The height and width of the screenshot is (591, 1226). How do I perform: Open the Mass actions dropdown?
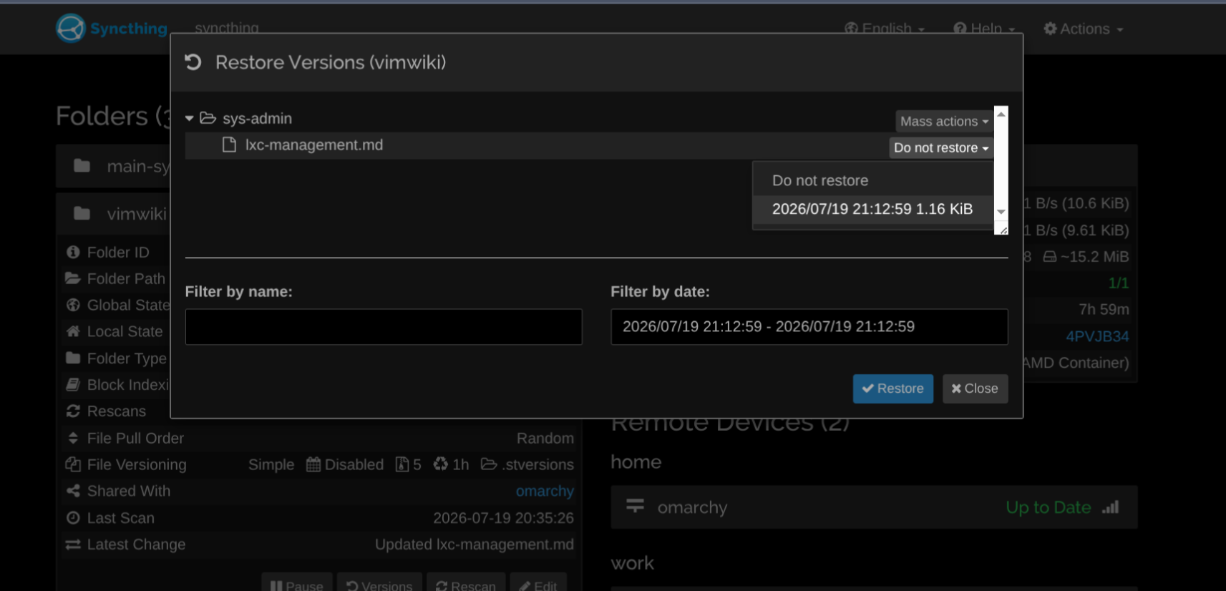coord(944,122)
